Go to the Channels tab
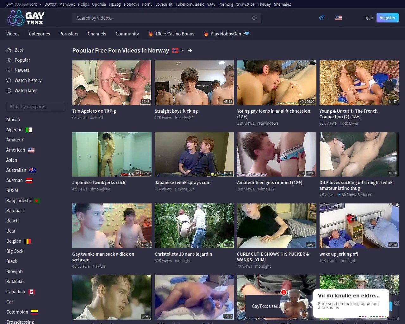Screen dimensions: 405x324 pyautogui.click(x=97, y=34)
